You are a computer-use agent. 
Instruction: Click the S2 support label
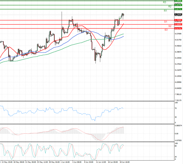170,26
